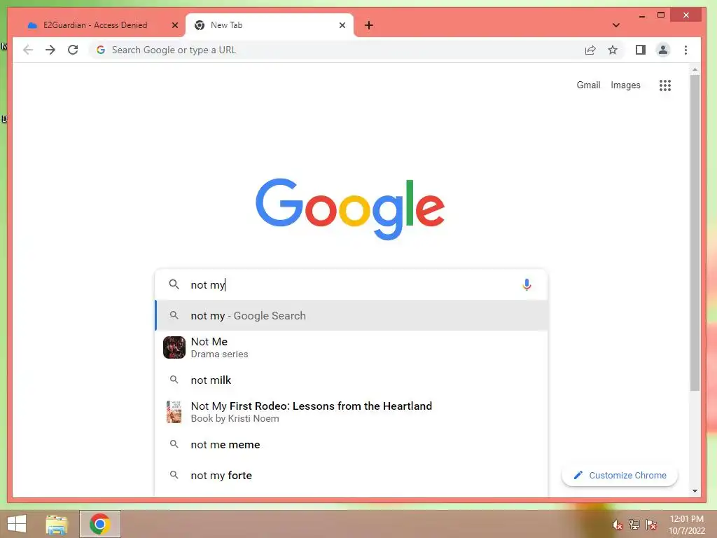717x538 pixels.
Task: Select the 'not my forte' suggestion
Action: click(x=351, y=476)
